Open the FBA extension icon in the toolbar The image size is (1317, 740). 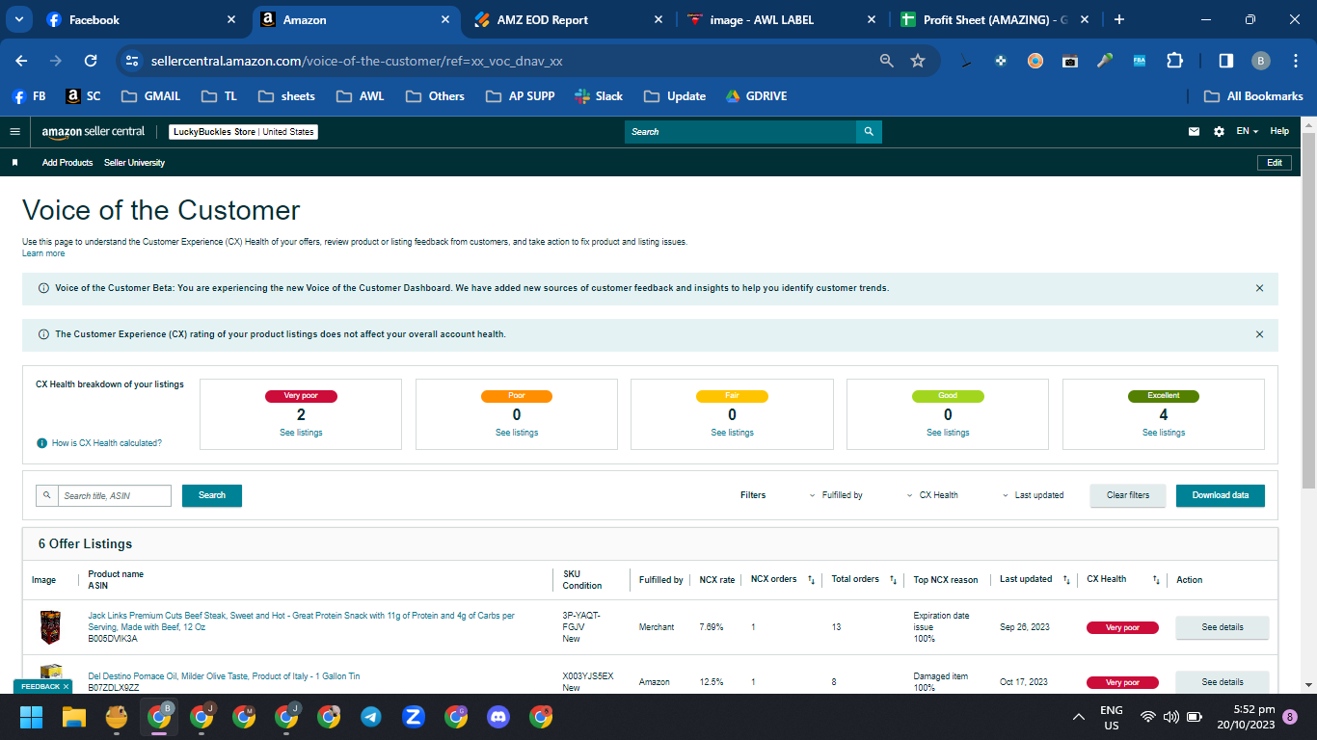[x=1140, y=61]
